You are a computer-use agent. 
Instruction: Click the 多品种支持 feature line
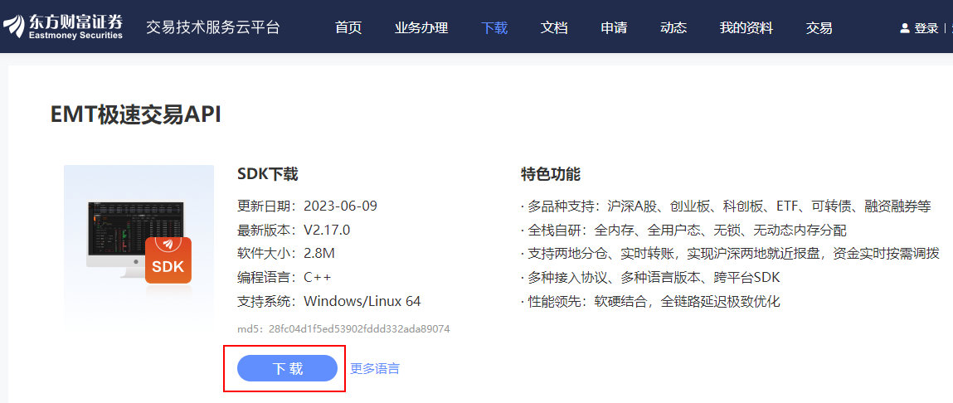pyautogui.click(x=726, y=206)
